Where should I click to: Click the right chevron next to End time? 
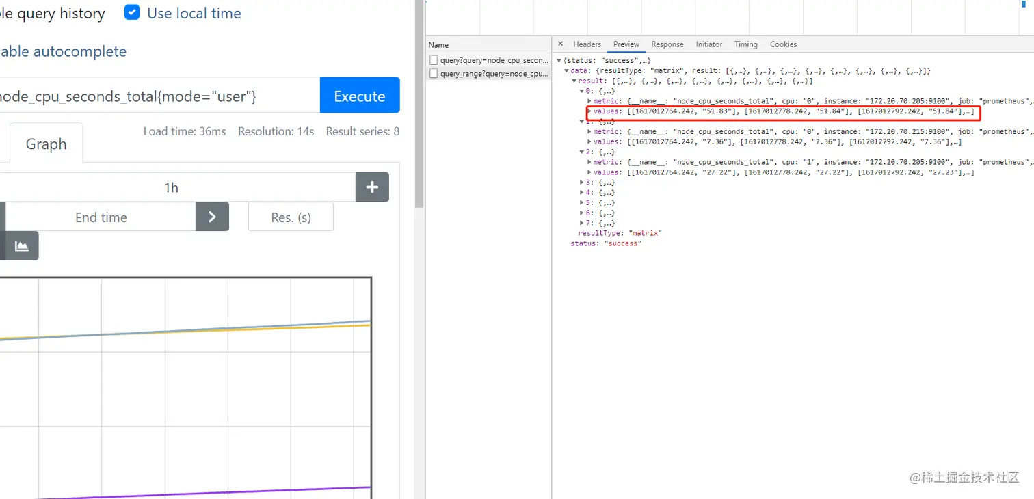pyautogui.click(x=212, y=217)
